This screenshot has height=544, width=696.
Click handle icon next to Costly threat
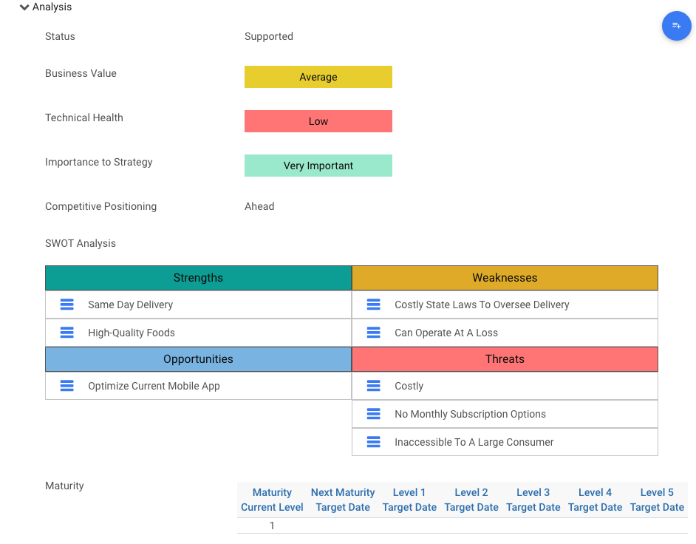pos(374,386)
